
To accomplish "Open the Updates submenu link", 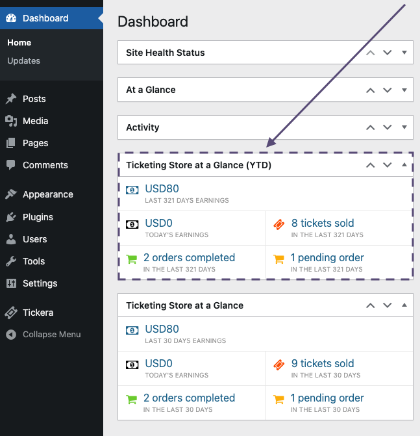I will tap(23, 60).
